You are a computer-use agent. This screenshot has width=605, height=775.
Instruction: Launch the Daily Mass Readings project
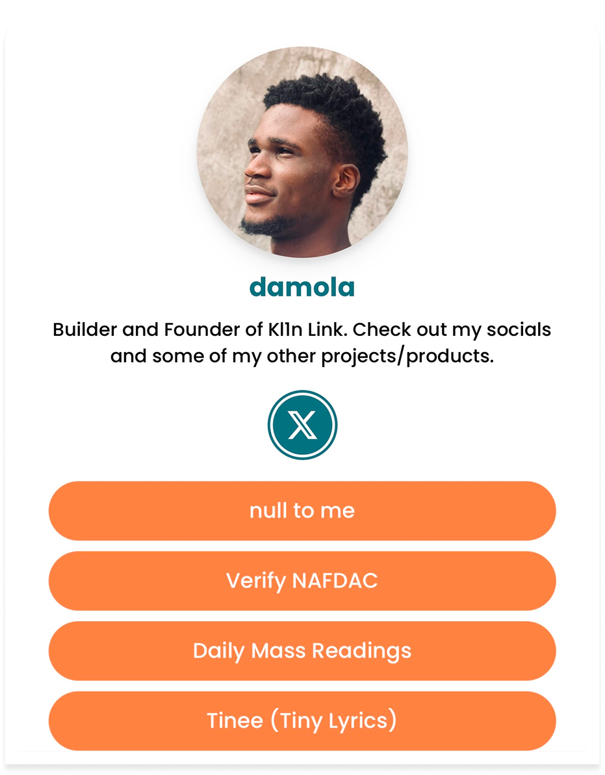point(302,651)
